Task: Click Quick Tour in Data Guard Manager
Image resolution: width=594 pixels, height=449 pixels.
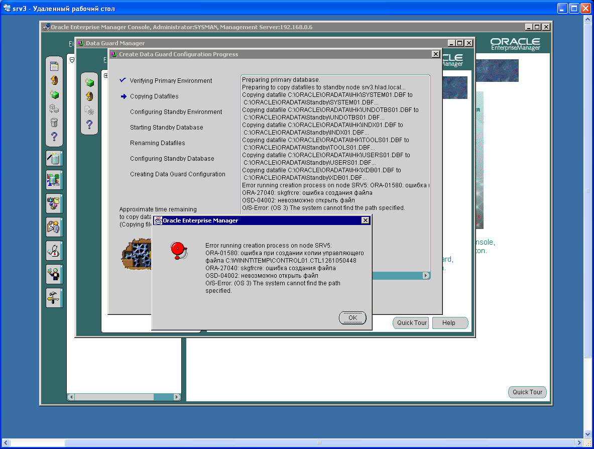Action: [x=411, y=323]
